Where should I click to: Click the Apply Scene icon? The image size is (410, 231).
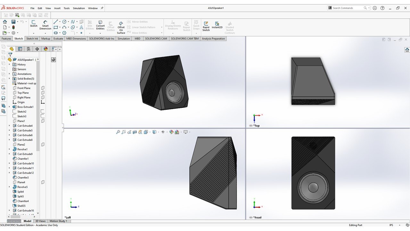pyautogui.click(x=177, y=132)
